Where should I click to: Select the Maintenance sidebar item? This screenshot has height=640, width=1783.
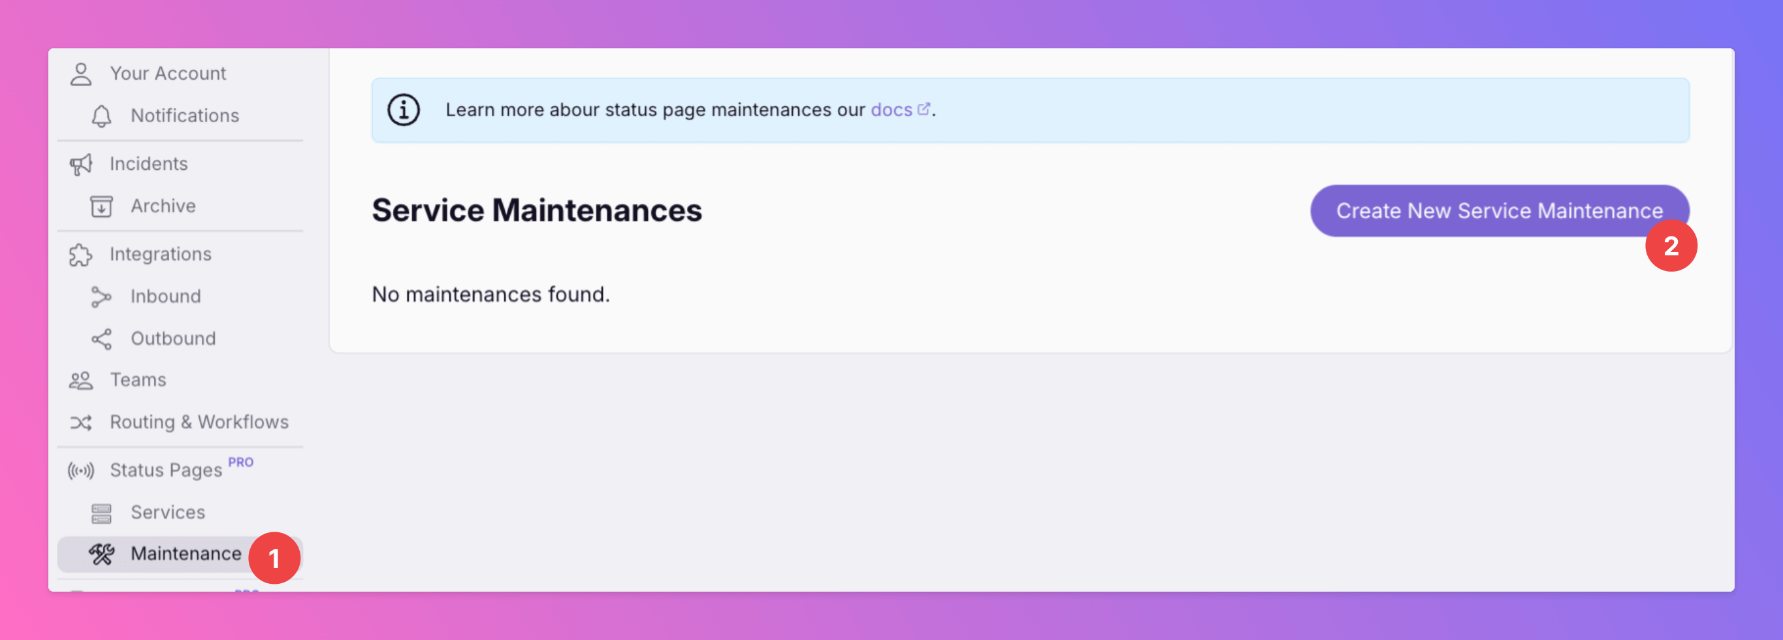click(x=180, y=554)
